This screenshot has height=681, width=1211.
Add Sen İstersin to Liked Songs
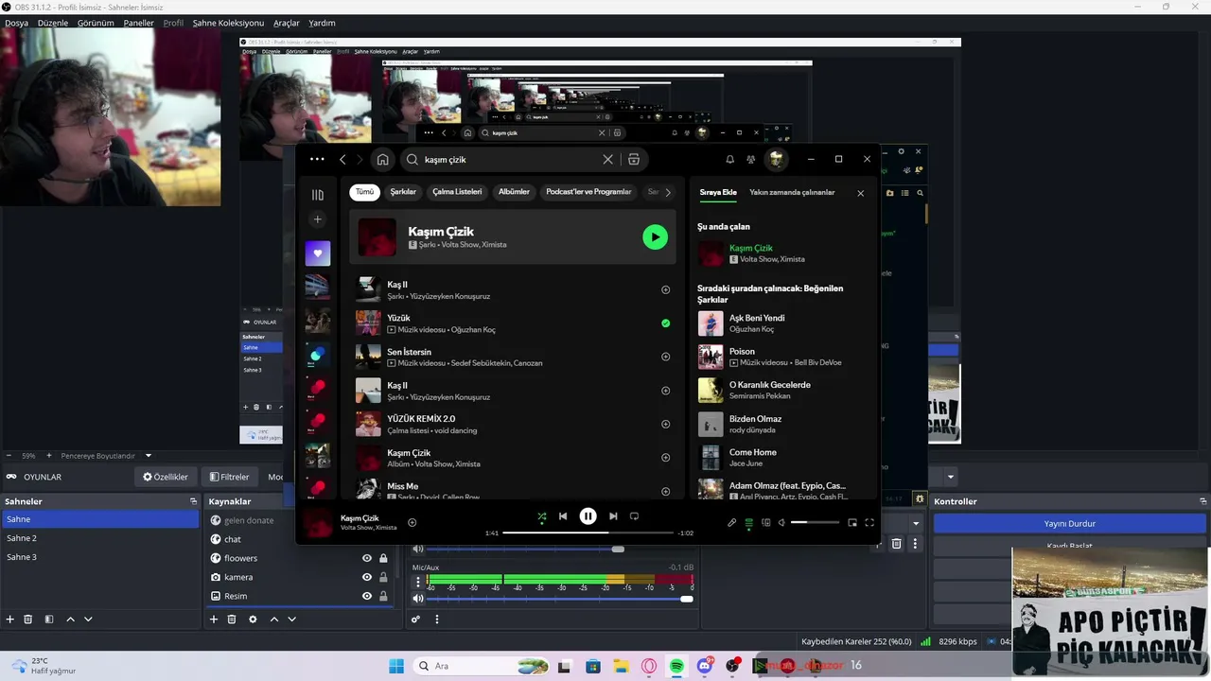665,357
